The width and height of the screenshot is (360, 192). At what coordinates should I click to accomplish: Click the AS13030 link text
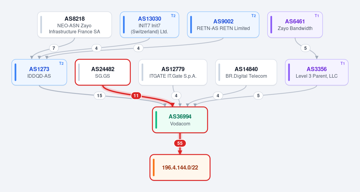click(149, 19)
